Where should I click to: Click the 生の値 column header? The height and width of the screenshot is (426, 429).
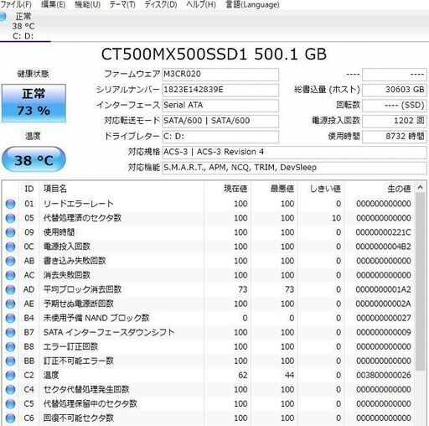coord(380,189)
